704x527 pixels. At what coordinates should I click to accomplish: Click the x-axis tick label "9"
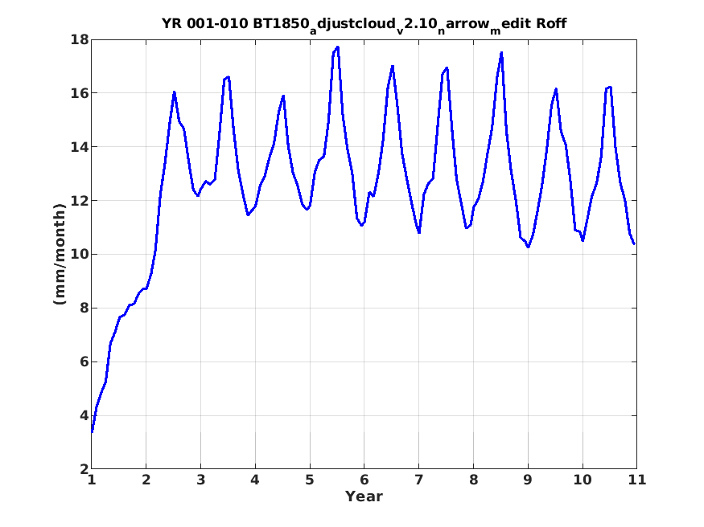coord(528,480)
